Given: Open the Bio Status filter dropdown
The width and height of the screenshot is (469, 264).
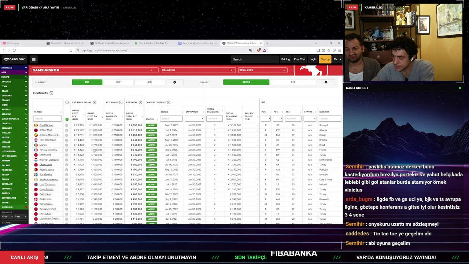Looking at the screenshot, I should click(310, 118).
